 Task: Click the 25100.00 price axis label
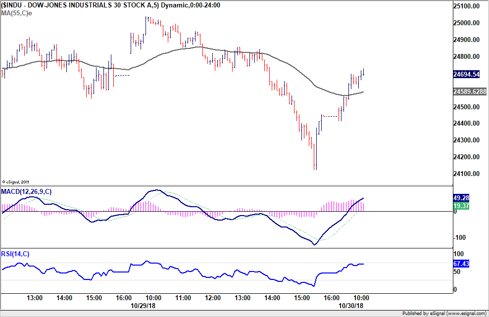pyautogui.click(x=466, y=6)
